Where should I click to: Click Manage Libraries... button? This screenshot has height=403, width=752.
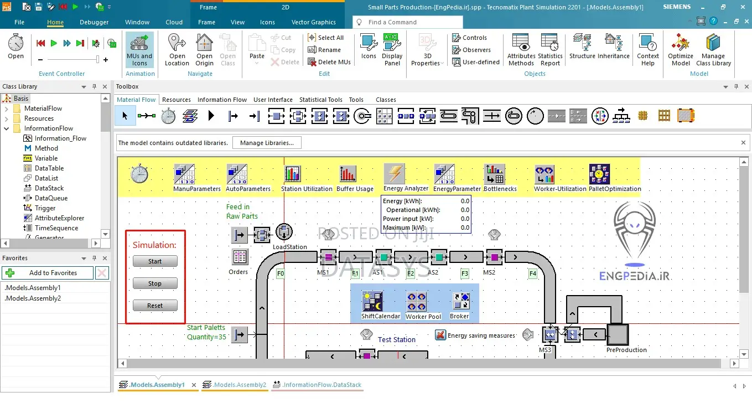pyautogui.click(x=267, y=143)
